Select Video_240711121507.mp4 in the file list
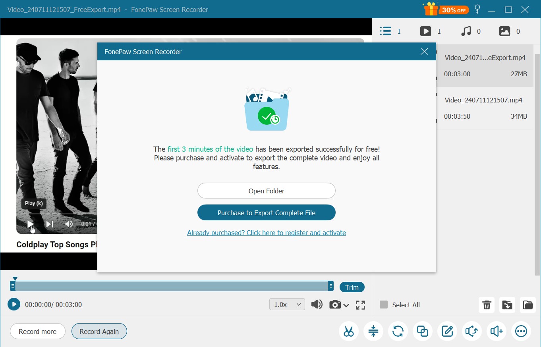The height and width of the screenshot is (347, 541). (485, 108)
